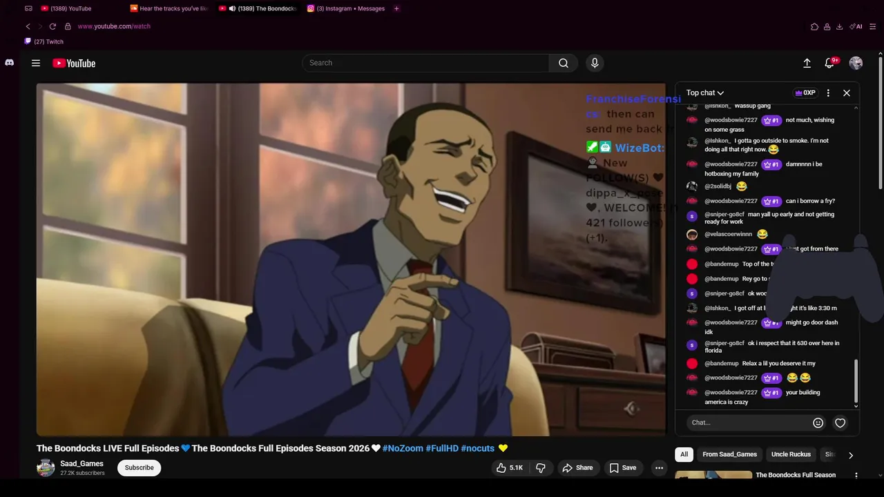Focus the Chat message input
This screenshot has width=884, height=497.
750,422
